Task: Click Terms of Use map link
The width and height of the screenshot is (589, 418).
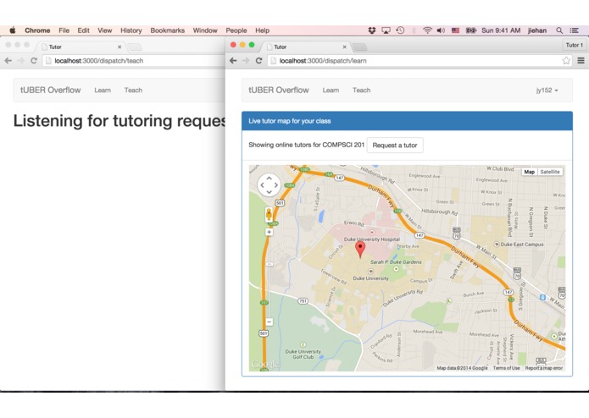Action: coord(506,368)
